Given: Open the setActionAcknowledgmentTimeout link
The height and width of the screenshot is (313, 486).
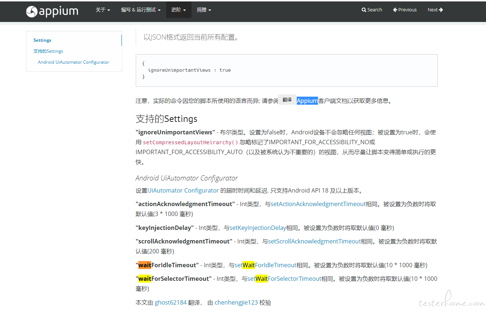Looking at the screenshot, I should [318, 204].
